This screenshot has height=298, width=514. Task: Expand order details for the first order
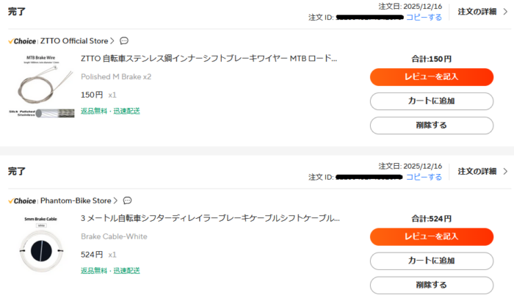coord(482,12)
